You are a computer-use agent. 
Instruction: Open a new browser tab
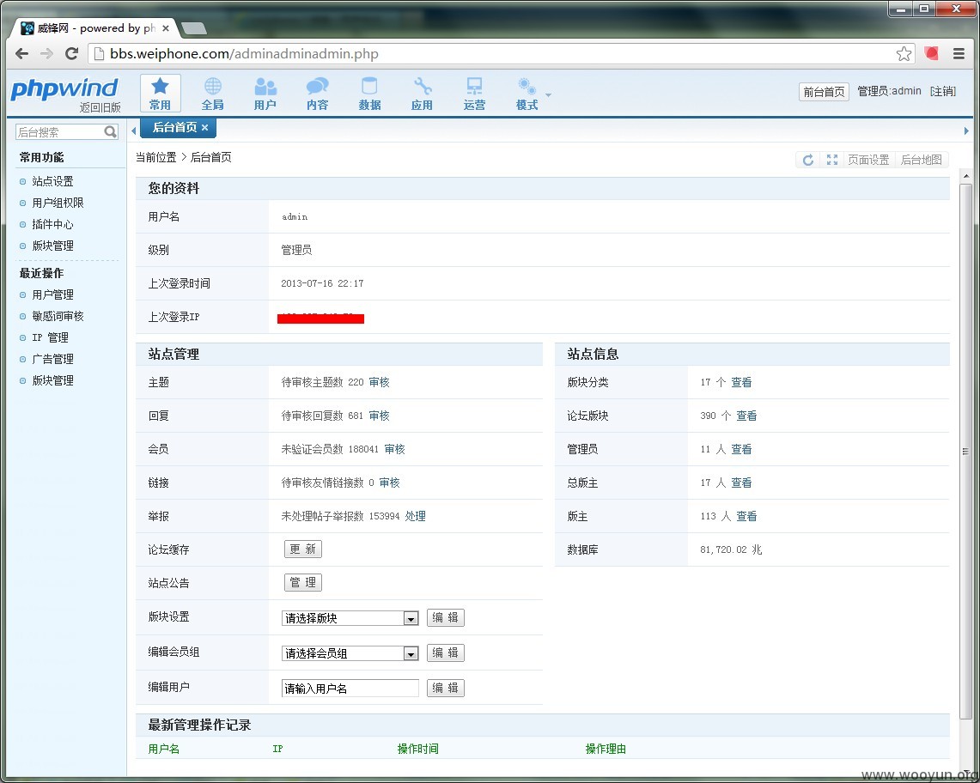(x=193, y=28)
